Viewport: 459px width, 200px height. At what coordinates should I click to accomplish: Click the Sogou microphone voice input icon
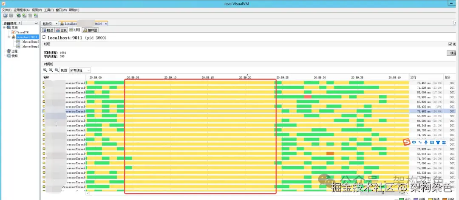[x=425, y=142]
